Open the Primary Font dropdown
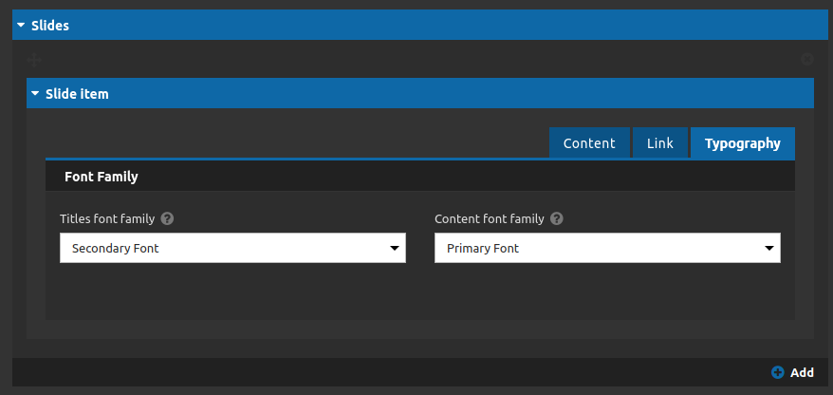Image resolution: width=833 pixels, height=395 pixels. point(607,248)
